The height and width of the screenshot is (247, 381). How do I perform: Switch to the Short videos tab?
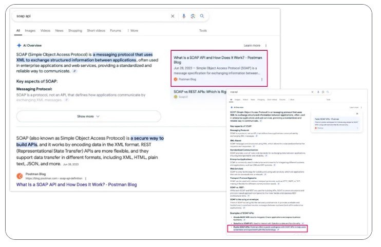pos(96,31)
